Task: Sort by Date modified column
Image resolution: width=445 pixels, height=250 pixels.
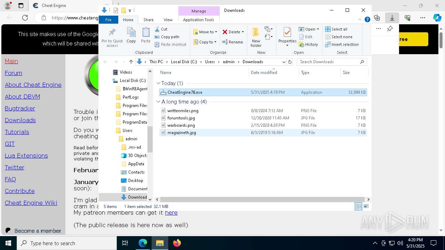Action: 274,73
